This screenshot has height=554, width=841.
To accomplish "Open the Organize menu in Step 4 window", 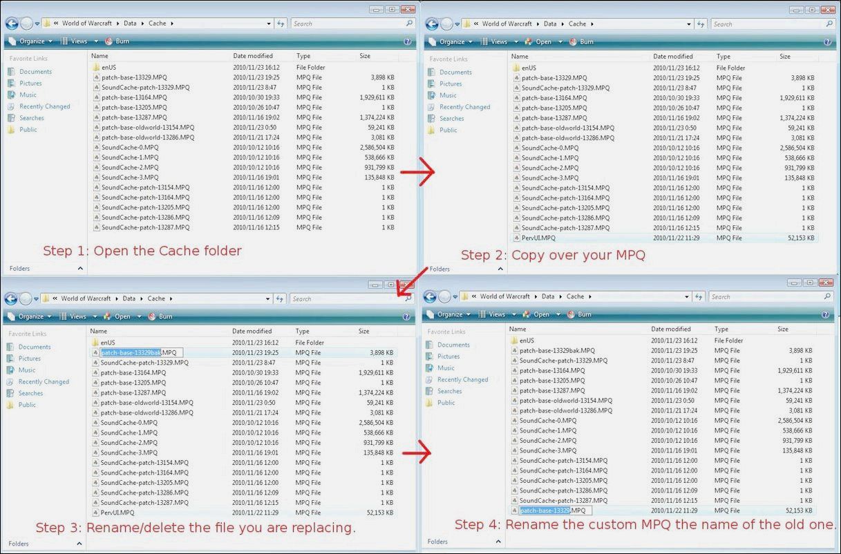I will coord(449,314).
